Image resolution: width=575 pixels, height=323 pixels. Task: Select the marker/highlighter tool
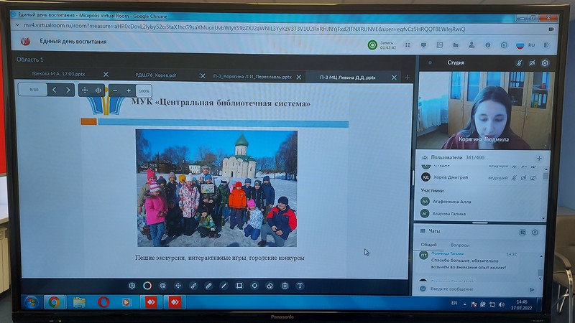[208, 286]
